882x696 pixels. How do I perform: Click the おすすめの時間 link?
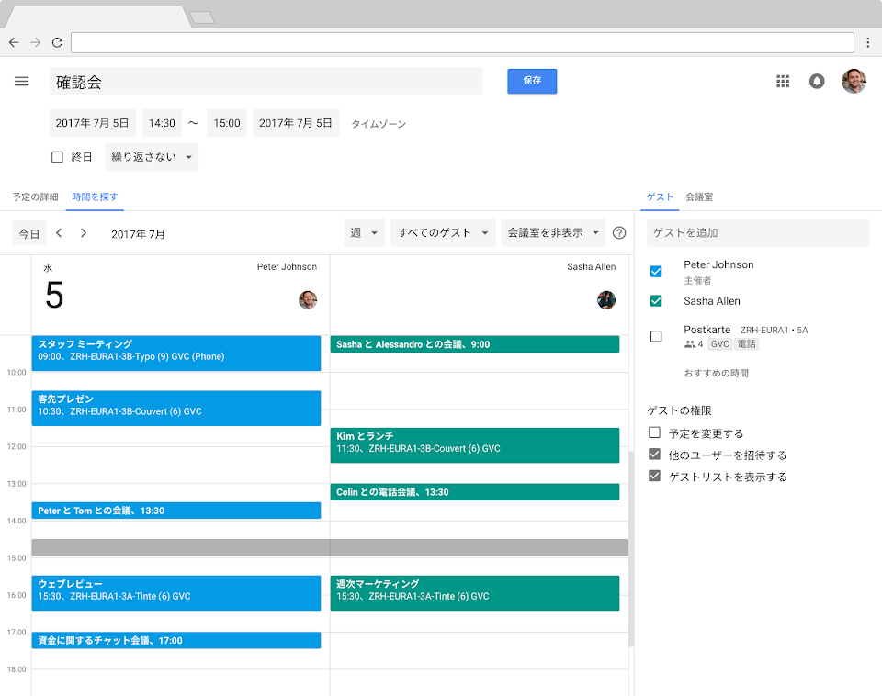pos(716,374)
